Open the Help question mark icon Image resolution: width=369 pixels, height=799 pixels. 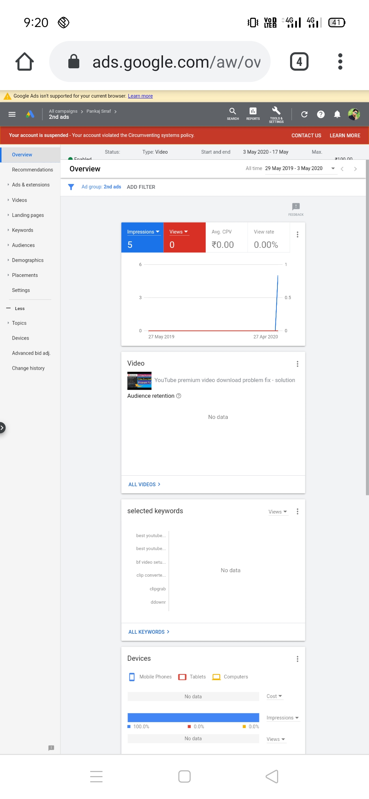321,114
